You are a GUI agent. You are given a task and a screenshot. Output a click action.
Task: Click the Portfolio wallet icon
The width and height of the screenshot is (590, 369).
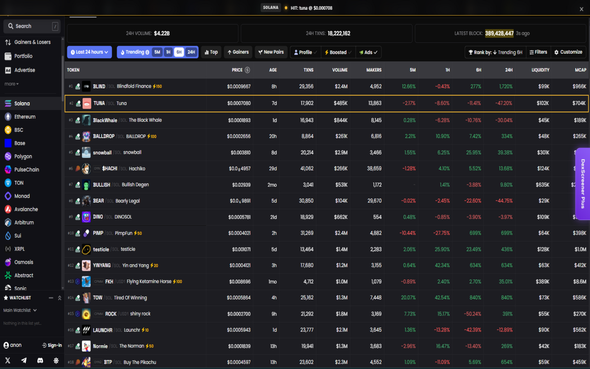[8, 56]
